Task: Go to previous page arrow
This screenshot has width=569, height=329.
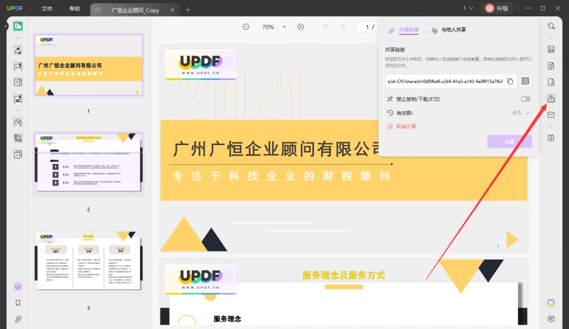Action: [343, 27]
